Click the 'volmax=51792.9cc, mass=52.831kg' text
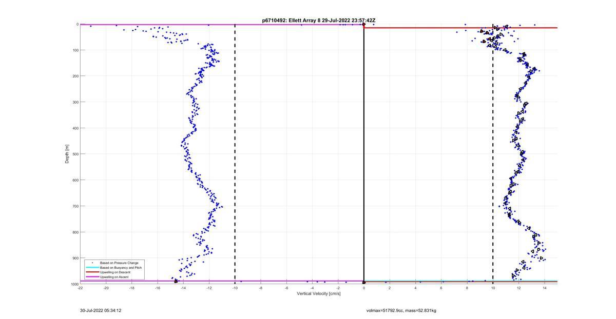This screenshot has height=319, width=616. tap(401, 310)
